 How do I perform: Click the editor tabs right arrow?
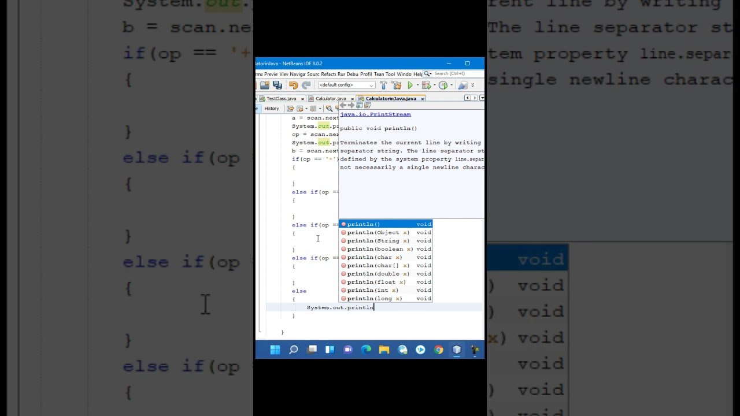475,98
